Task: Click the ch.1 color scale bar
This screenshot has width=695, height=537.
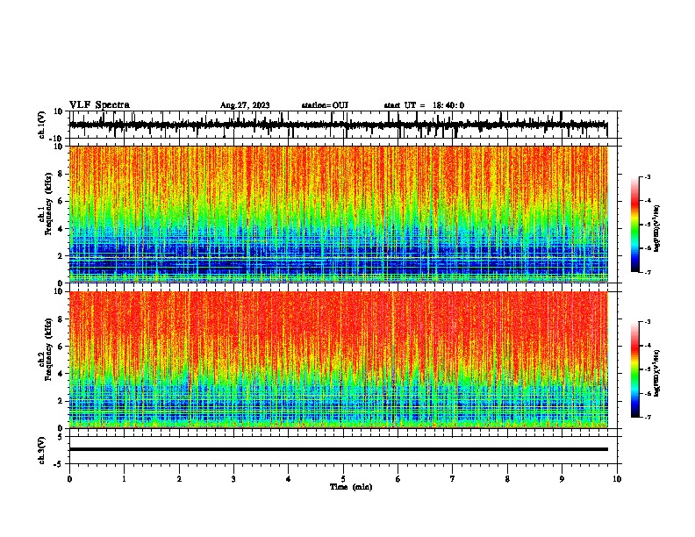Action: click(634, 225)
